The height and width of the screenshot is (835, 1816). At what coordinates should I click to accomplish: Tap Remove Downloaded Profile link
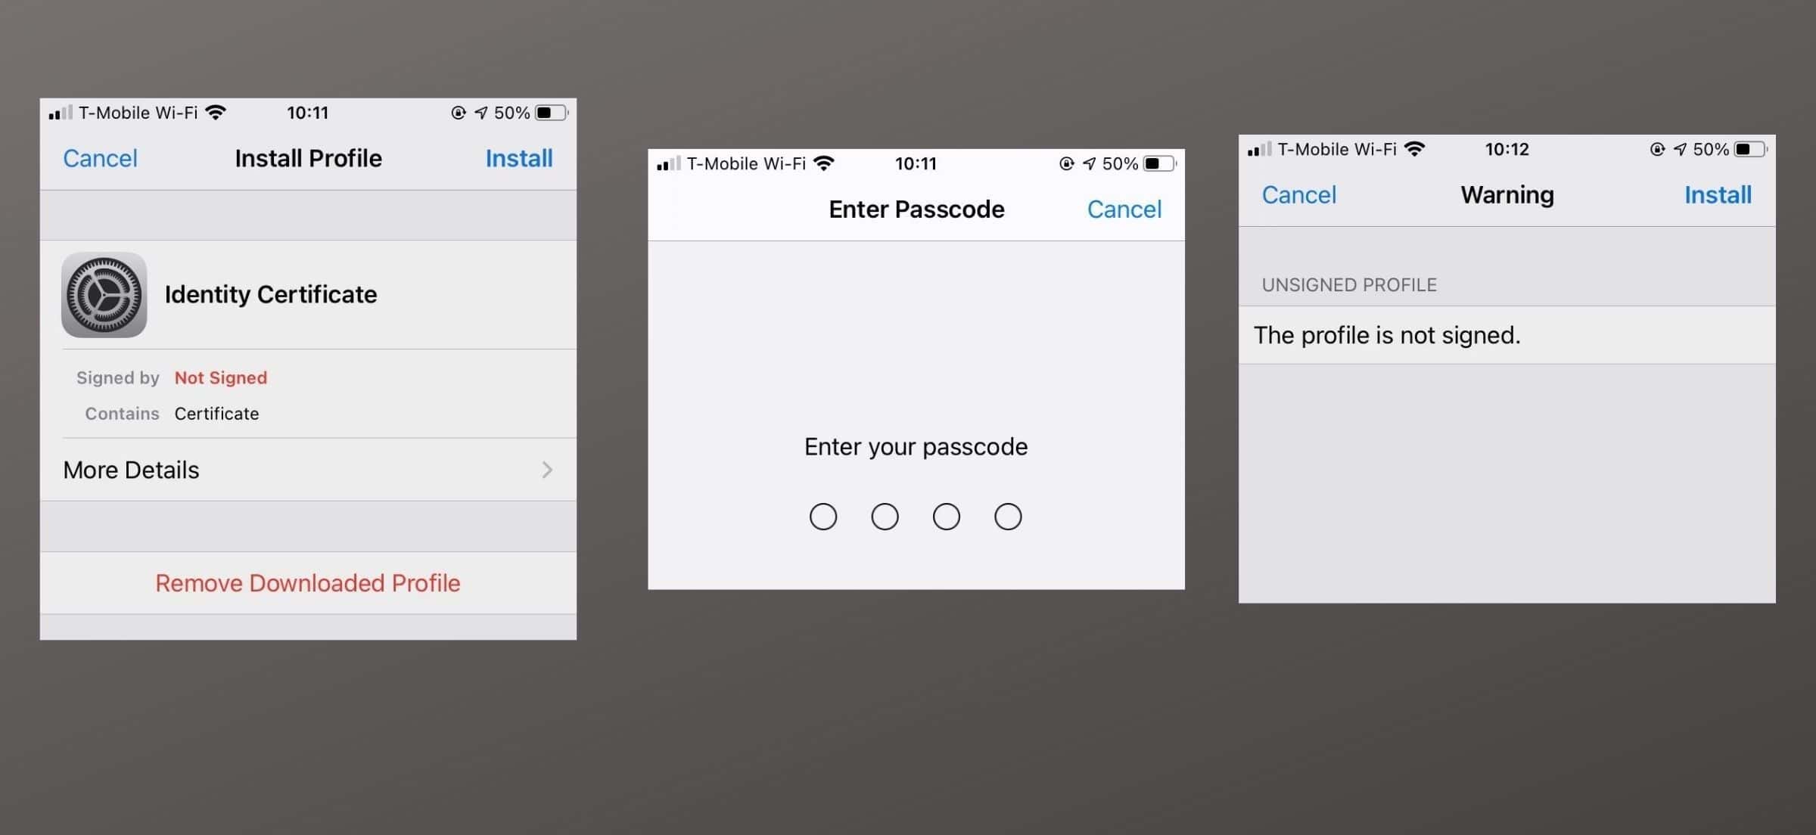click(x=308, y=582)
